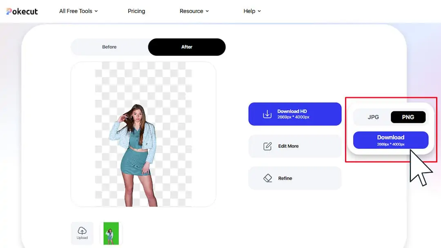Viewport: 441px width, 248px height.
Task: Switch preview to Before
Action: (109, 47)
